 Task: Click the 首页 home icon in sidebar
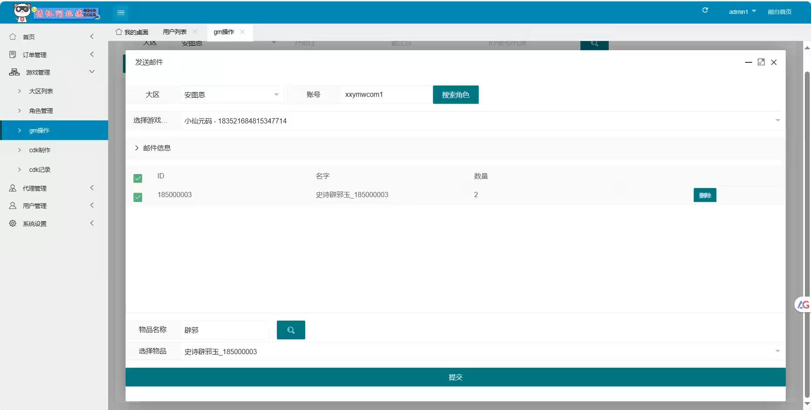[13, 37]
